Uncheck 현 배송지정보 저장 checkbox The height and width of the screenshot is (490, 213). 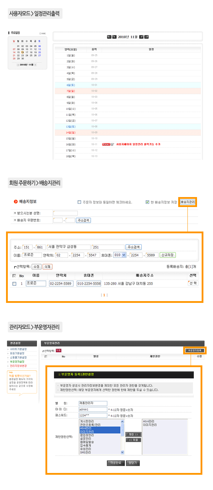coord(147,202)
